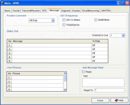Open the SmartBeaconing tab
The width and height of the screenshot is (130, 105).
(x=90, y=11)
